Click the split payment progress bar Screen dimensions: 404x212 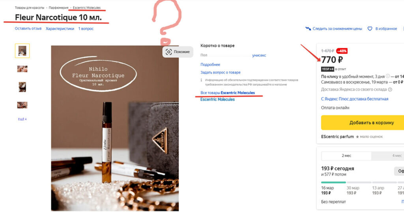click(363, 182)
